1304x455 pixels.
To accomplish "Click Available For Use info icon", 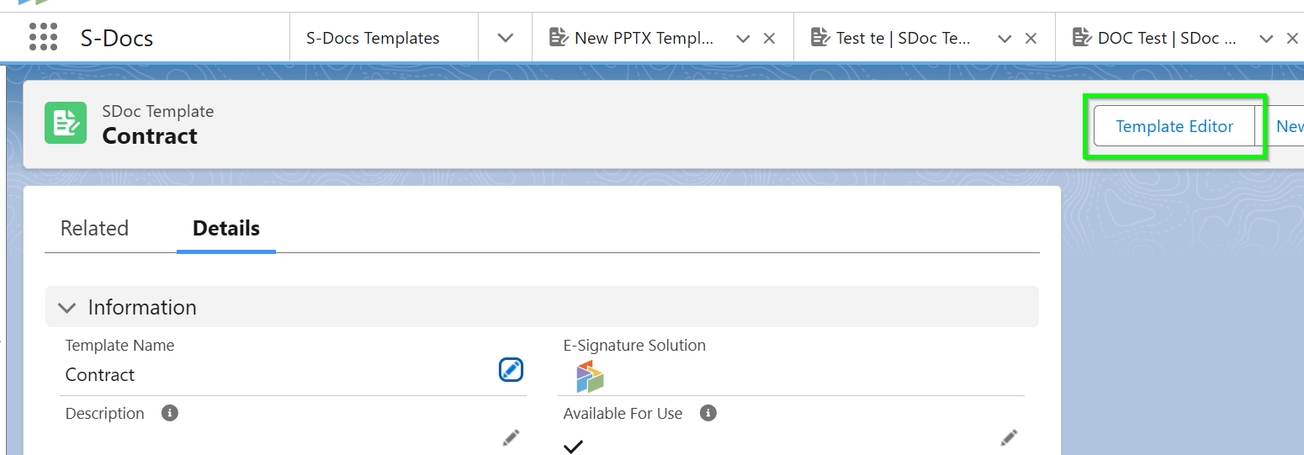I will (x=708, y=413).
